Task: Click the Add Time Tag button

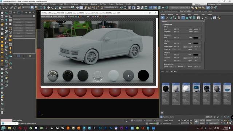Action: pos(167,124)
